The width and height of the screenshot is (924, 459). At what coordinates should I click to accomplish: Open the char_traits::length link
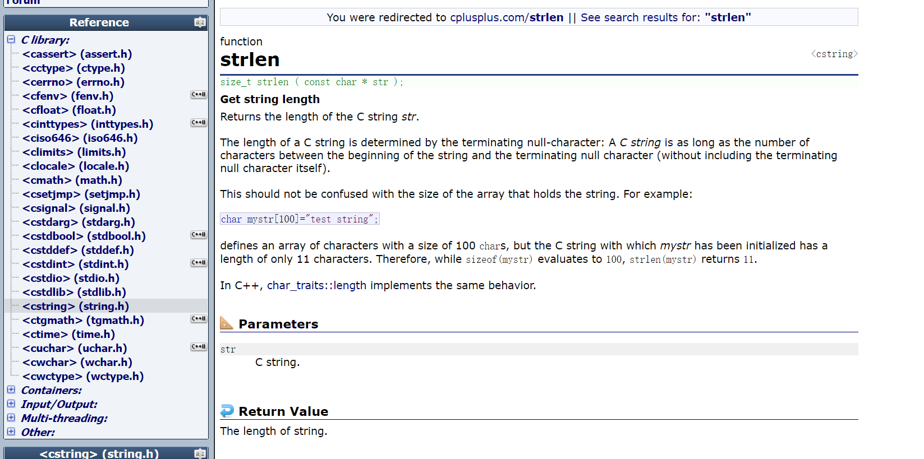point(316,285)
